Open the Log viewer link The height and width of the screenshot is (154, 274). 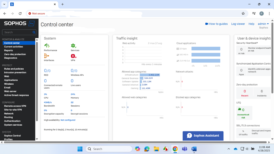coord(238,24)
